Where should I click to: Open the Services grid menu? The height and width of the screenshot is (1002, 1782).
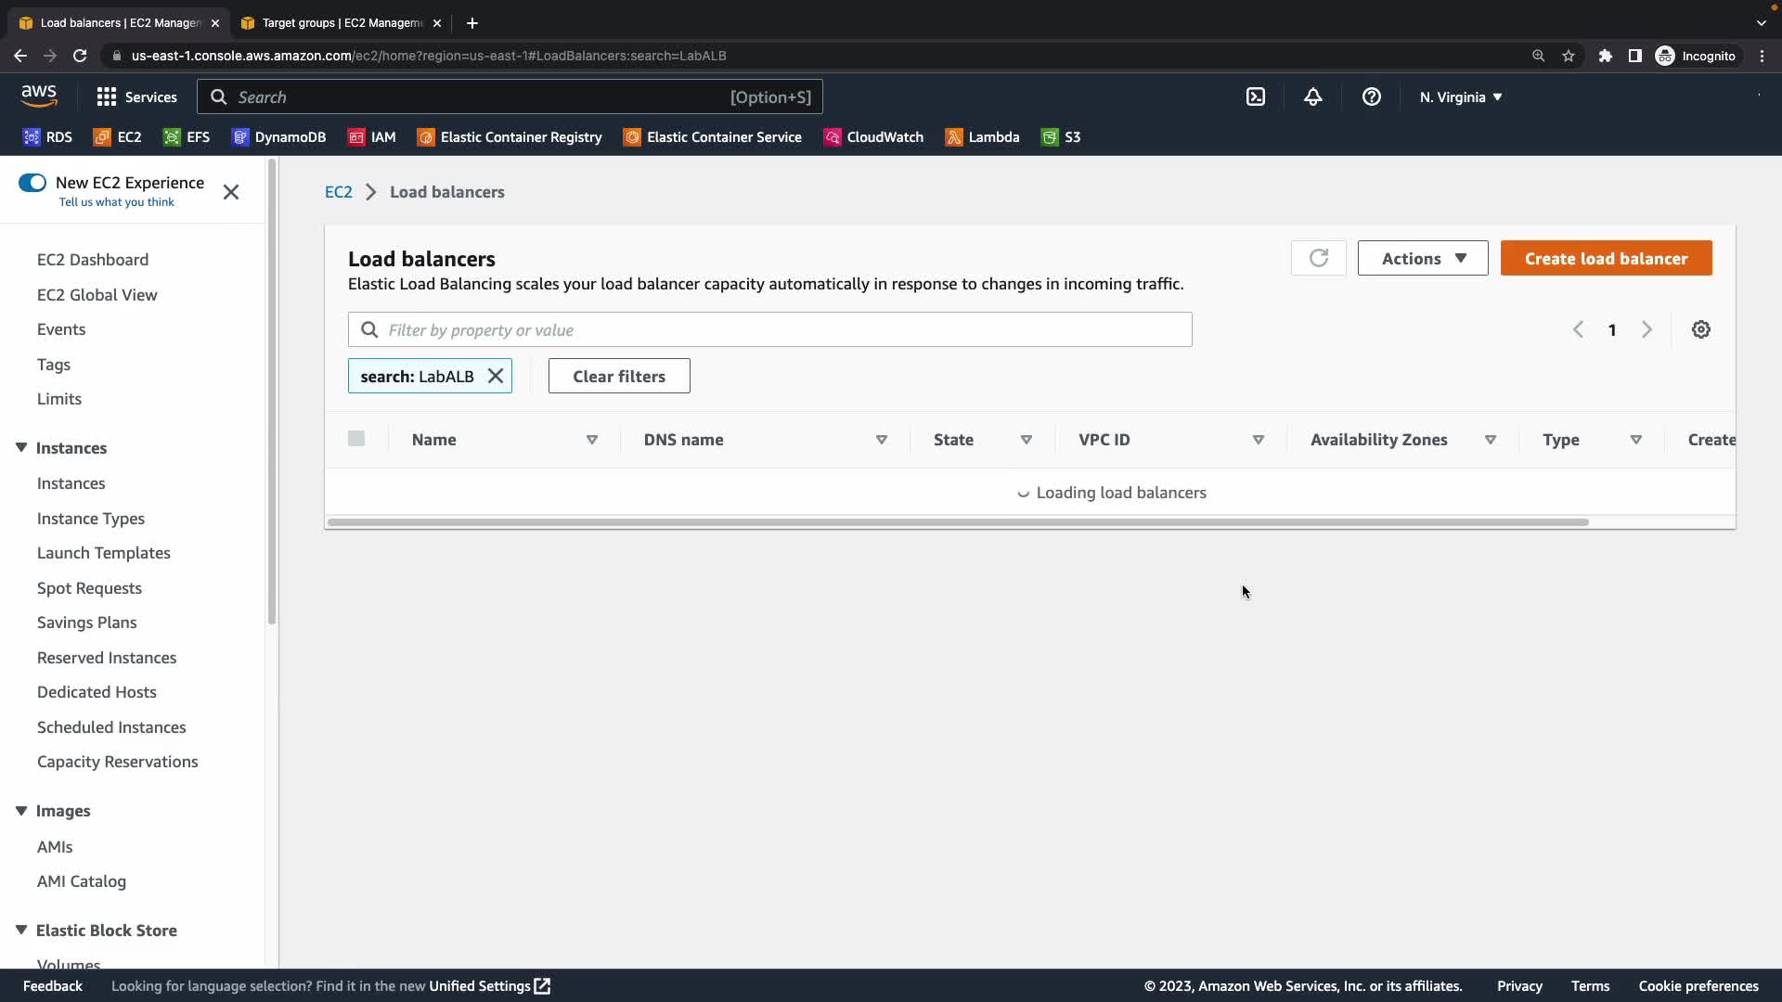[136, 96]
